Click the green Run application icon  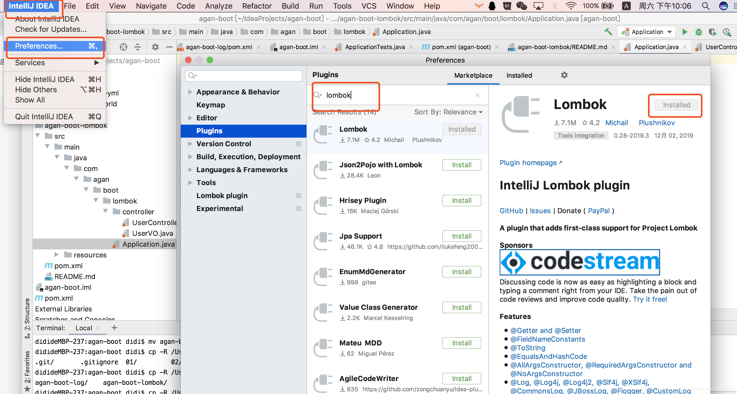684,32
